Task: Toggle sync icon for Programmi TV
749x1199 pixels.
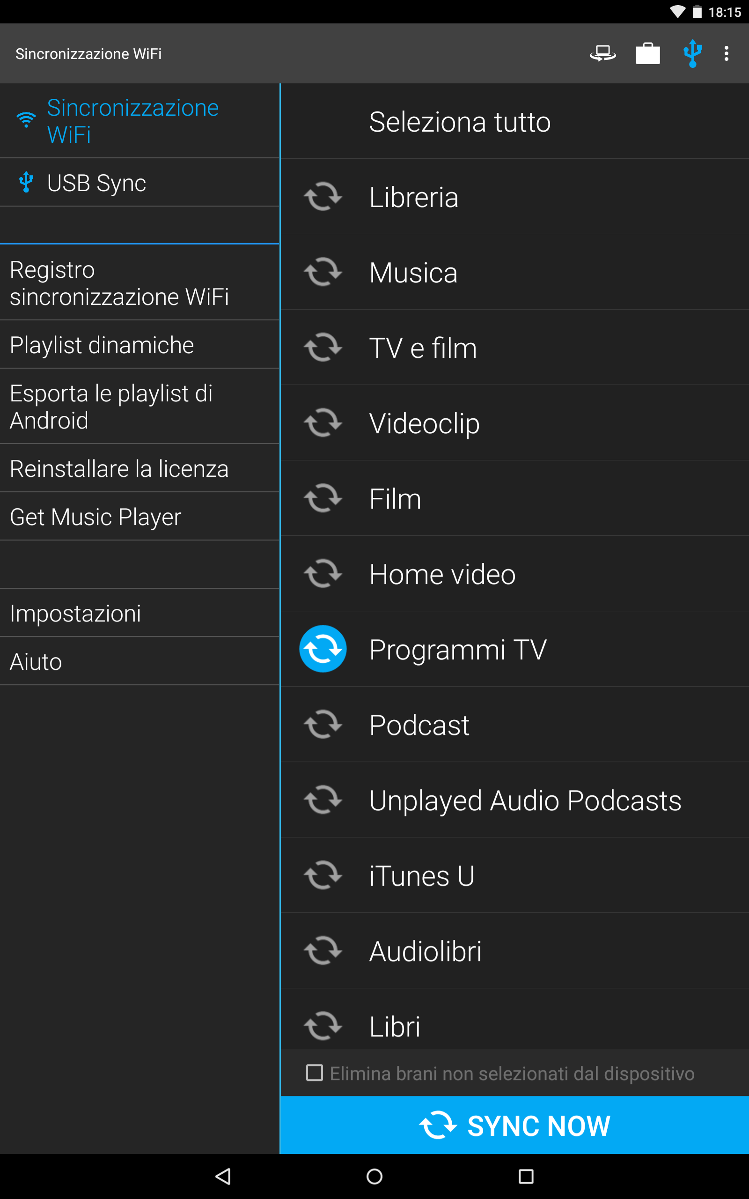Action: click(323, 649)
